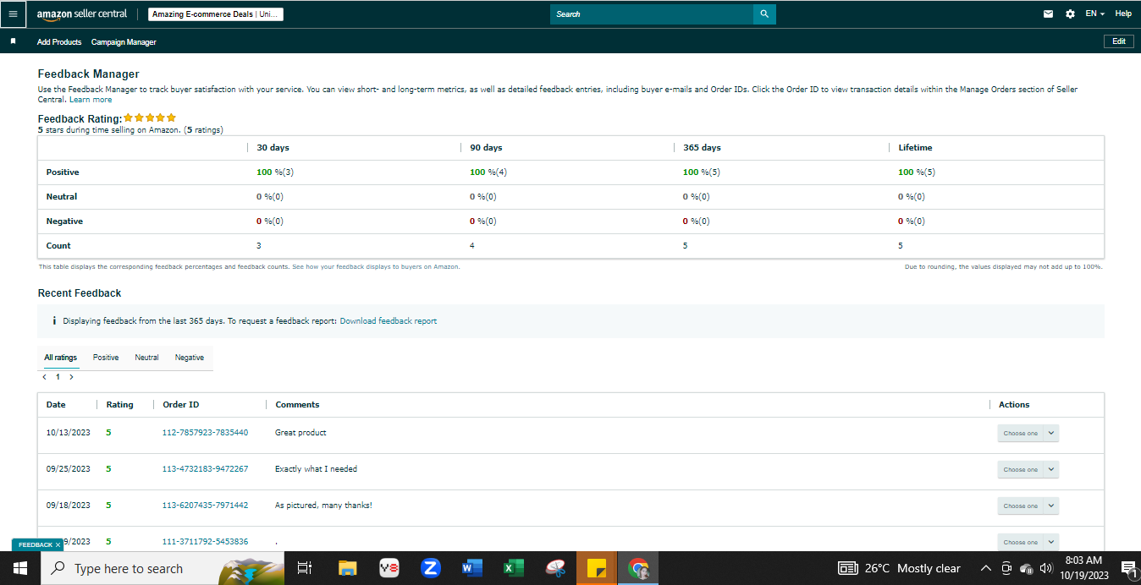Image resolution: width=1141 pixels, height=585 pixels.
Task: Click the date 09/25/2023
Action: [68, 469]
